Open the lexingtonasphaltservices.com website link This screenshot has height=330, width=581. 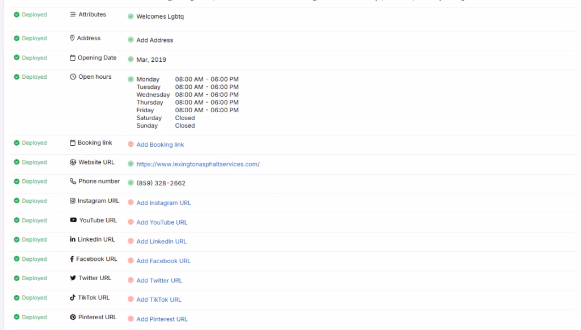tap(197, 163)
